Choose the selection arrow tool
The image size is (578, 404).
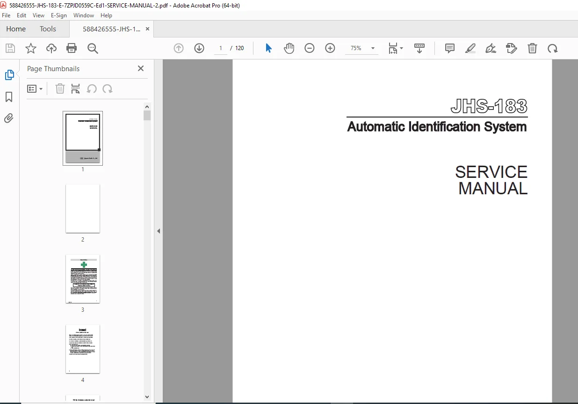[x=268, y=48]
